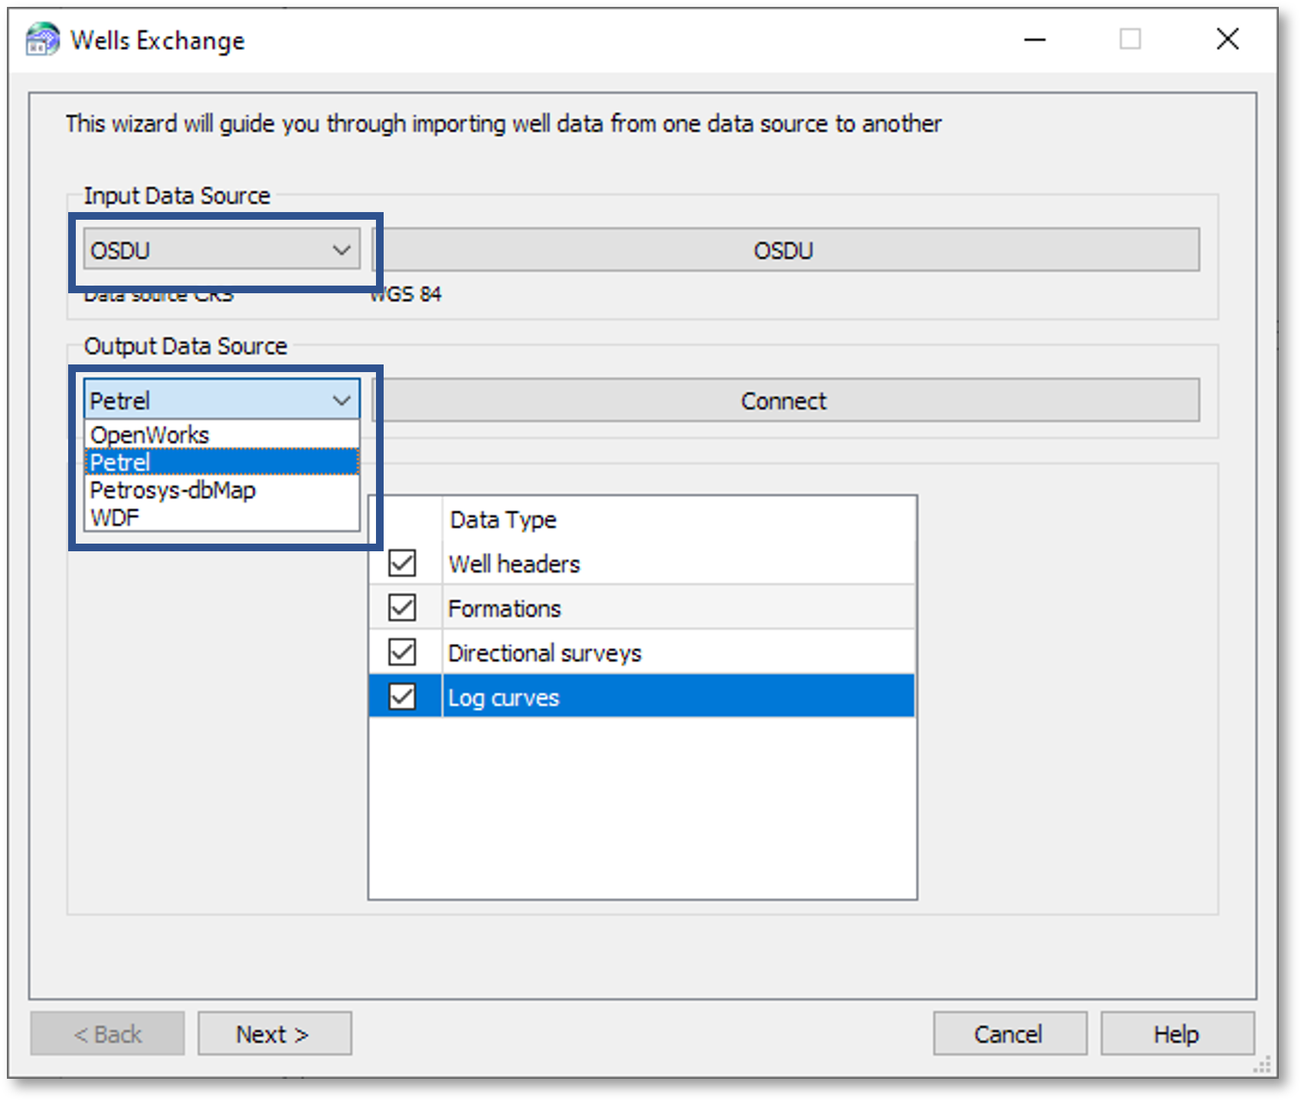Cancel the import wizard
Screen dimensions: 1301x1101
click(1008, 1034)
